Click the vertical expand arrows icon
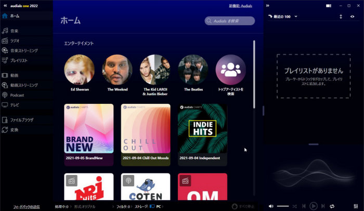364x211 pixels. click(x=341, y=17)
